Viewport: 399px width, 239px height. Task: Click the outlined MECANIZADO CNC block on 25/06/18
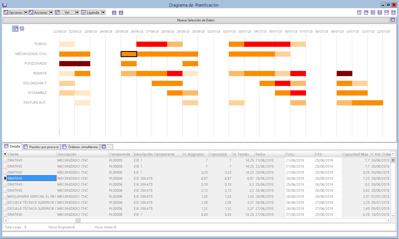coord(129,54)
